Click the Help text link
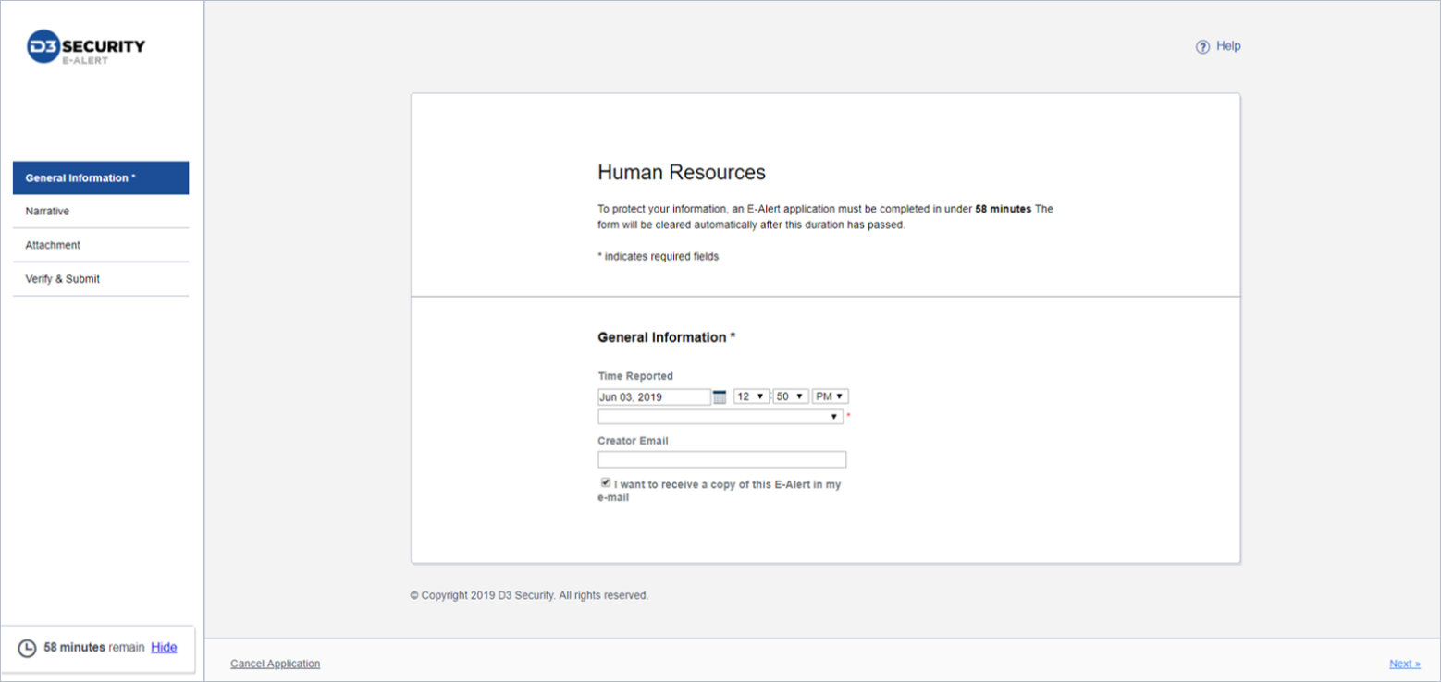 (1228, 46)
